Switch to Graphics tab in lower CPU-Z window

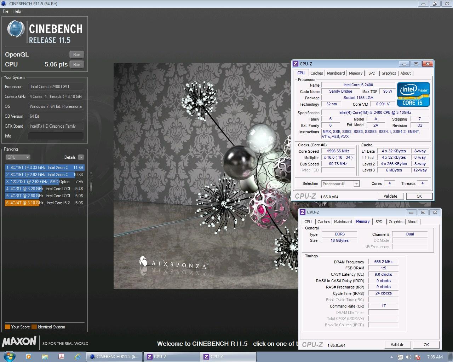pos(396,222)
